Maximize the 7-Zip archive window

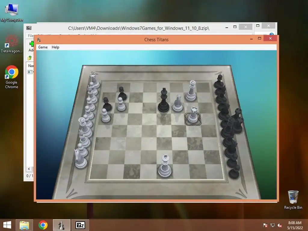tap(235, 27)
